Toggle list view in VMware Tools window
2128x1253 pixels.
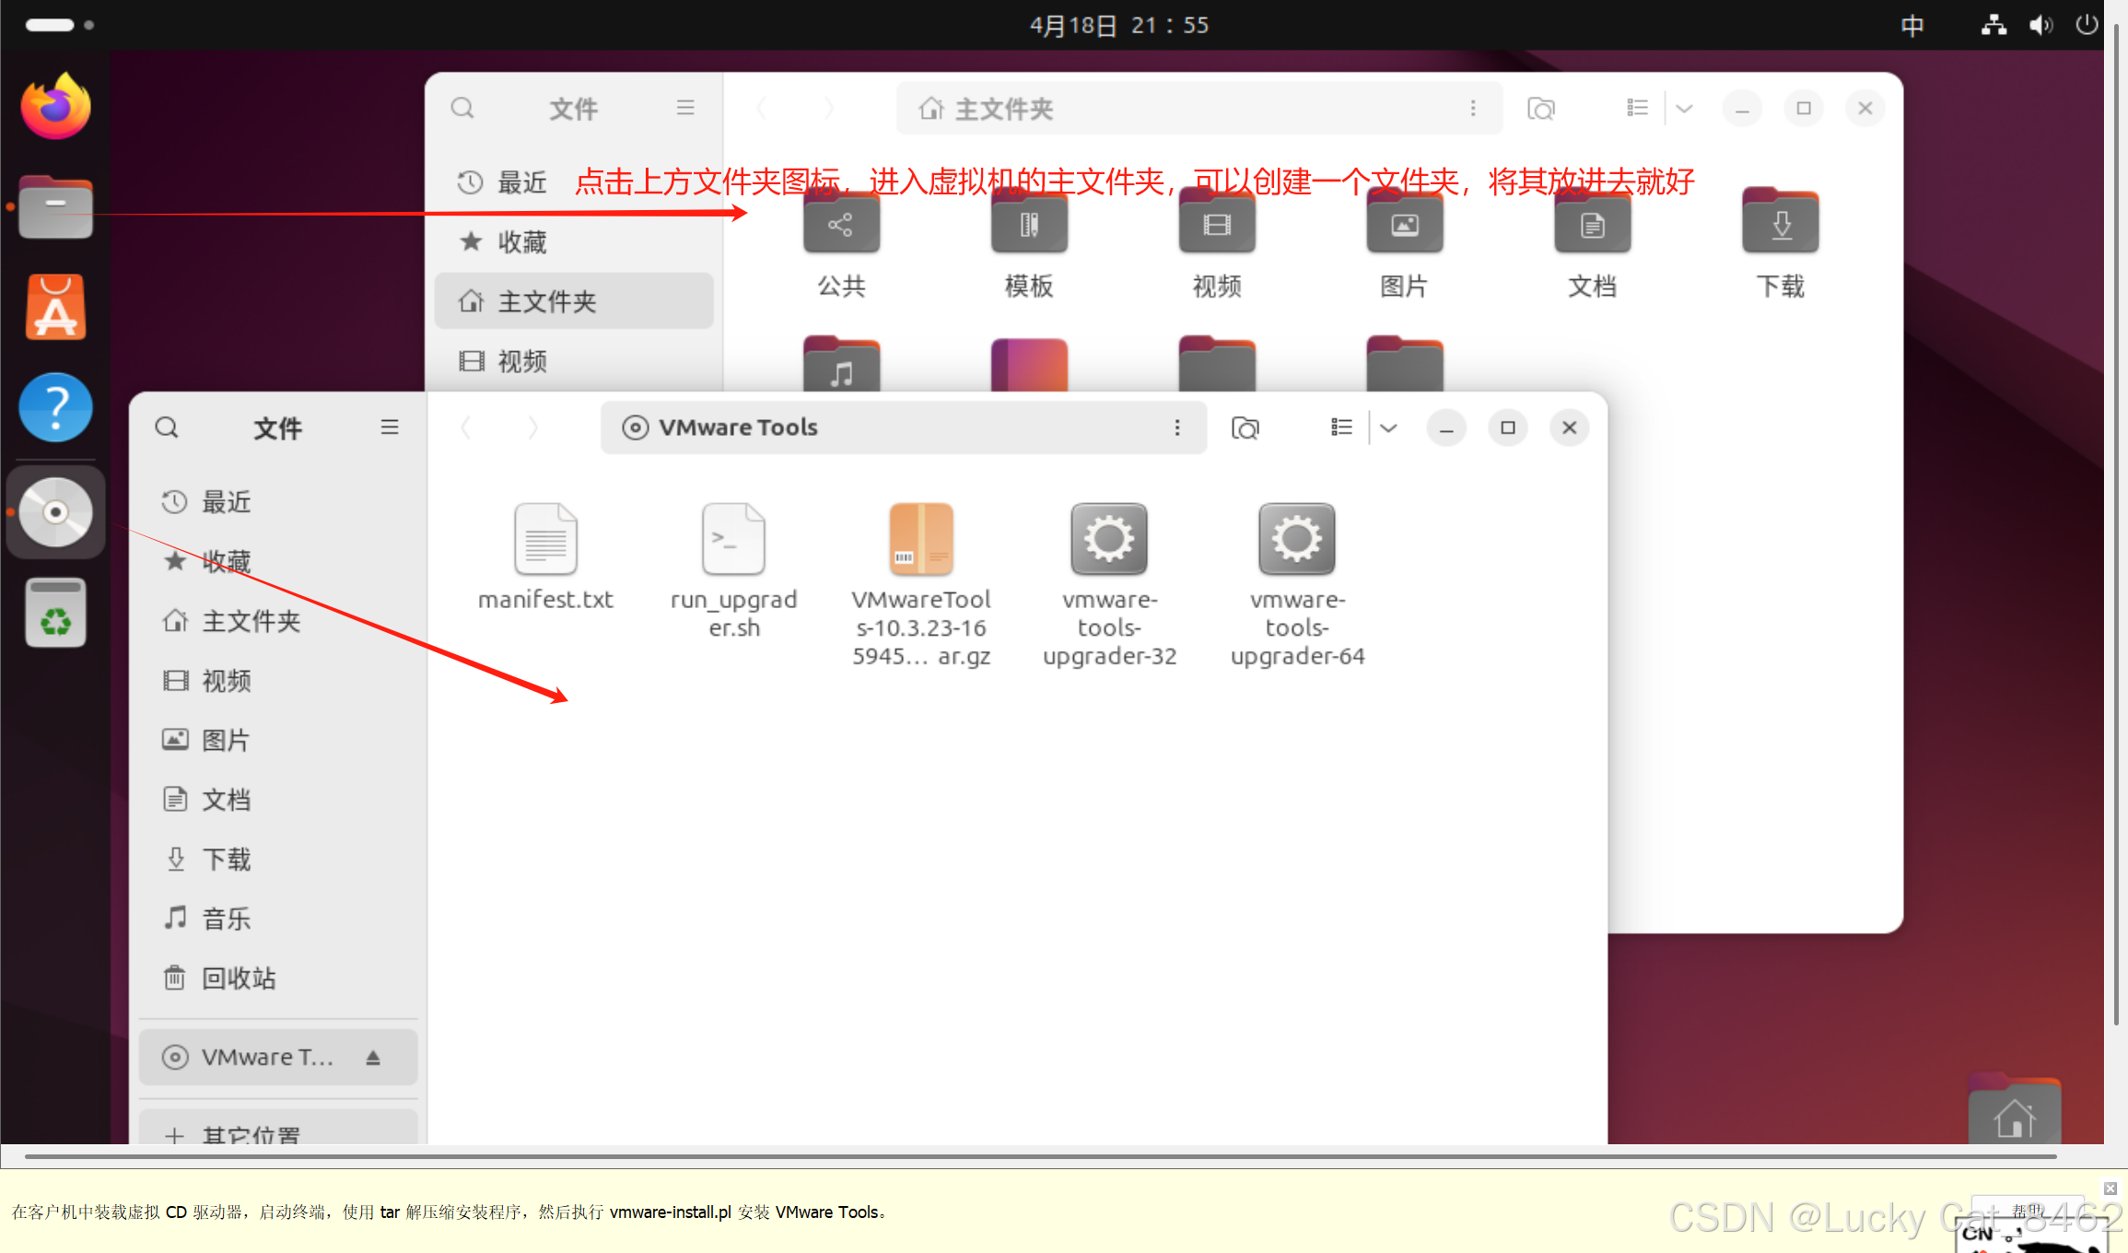pos(1341,427)
